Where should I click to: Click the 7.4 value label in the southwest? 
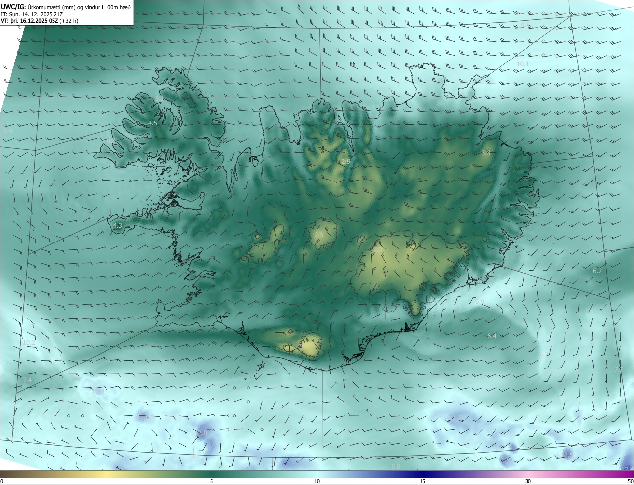coord(27,380)
